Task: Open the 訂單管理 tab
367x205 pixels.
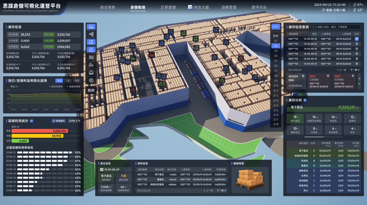Action: [x=168, y=7]
